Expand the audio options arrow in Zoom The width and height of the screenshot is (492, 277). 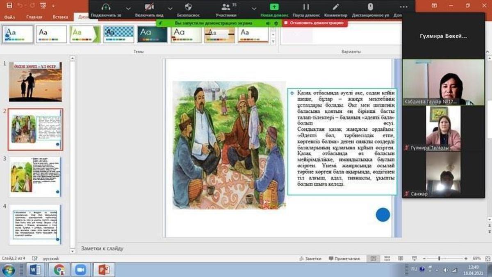click(x=128, y=8)
